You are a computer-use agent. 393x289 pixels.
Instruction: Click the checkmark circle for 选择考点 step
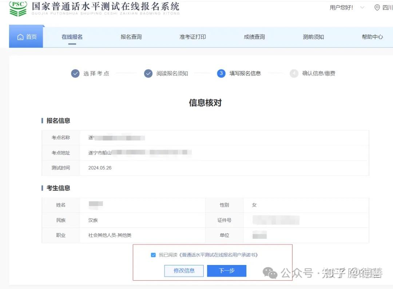(75, 73)
